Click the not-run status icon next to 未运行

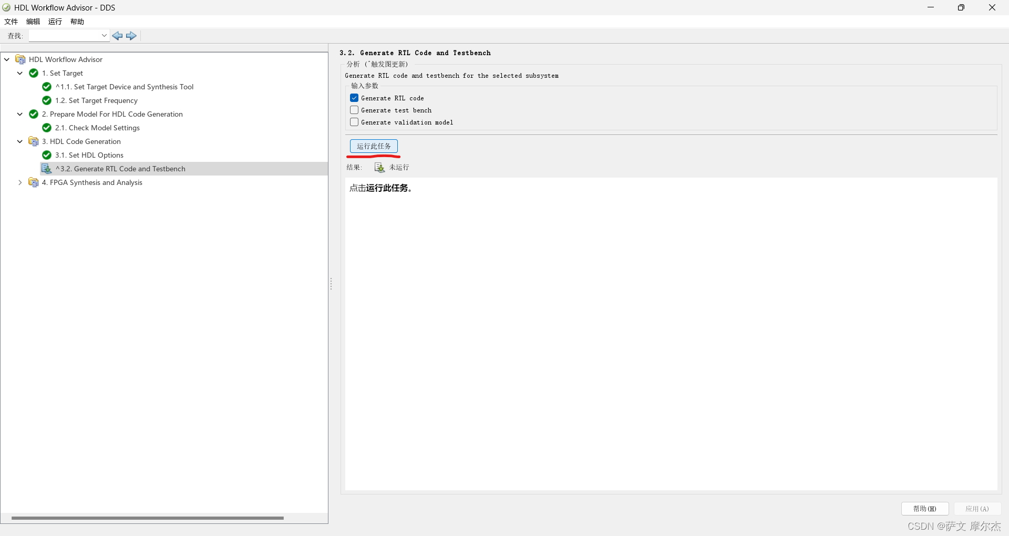pos(379,168)
